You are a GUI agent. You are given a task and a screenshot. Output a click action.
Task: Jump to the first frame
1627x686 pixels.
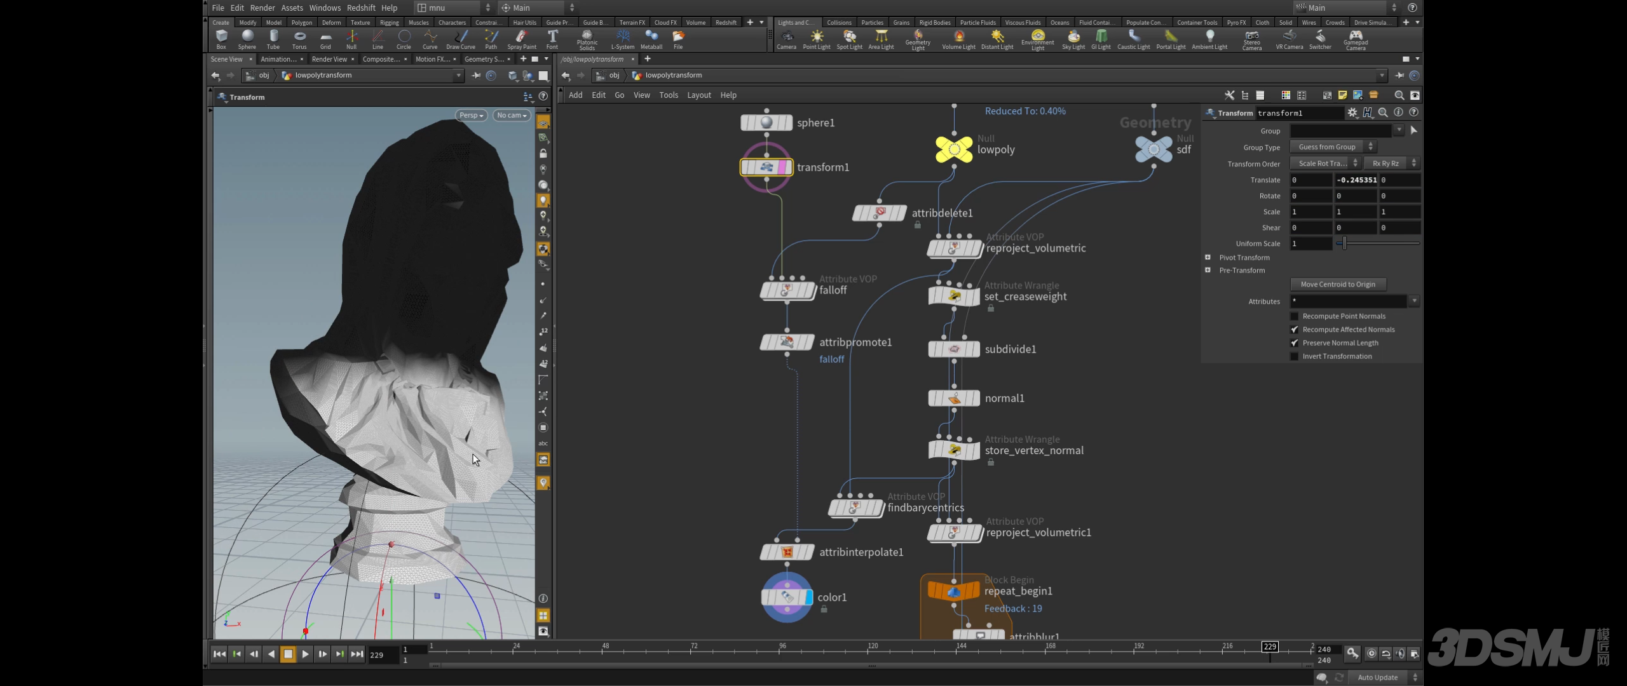219,654
